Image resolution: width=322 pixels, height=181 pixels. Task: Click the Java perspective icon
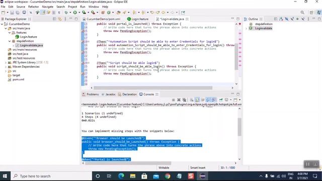[319, 13]
